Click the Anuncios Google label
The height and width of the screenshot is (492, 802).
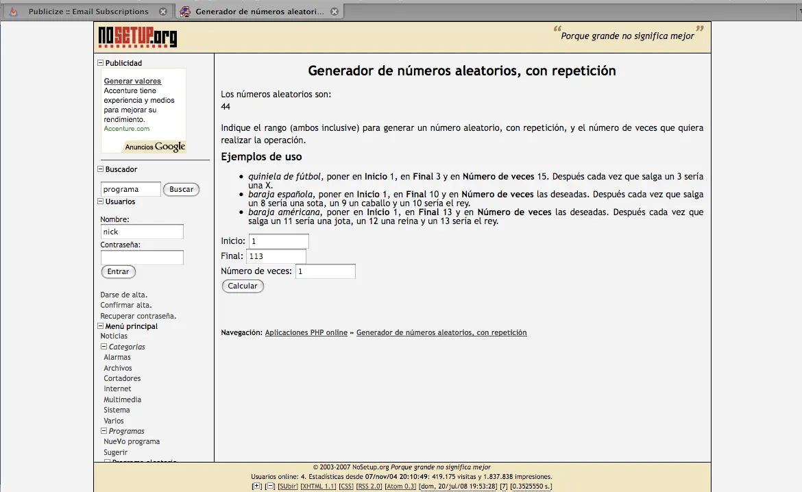155,147
